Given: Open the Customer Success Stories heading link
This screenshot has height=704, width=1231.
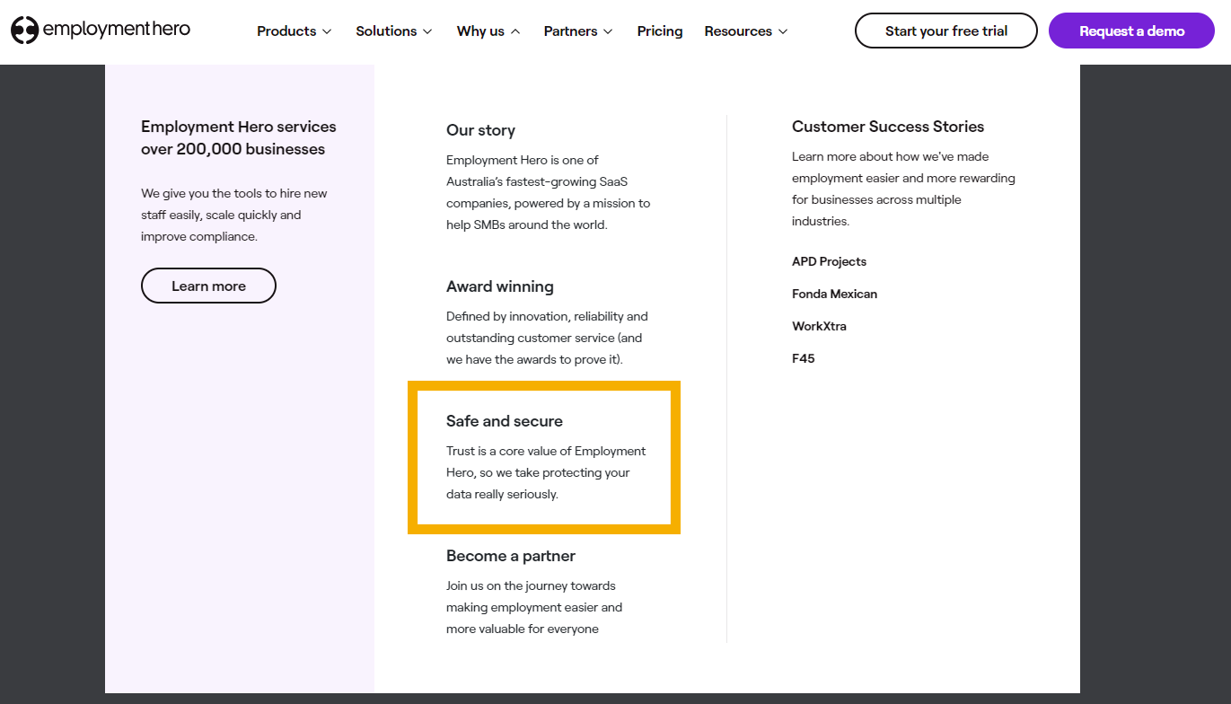Looking at the screenshot, I should pyautogui.click(x=888, y=127).
